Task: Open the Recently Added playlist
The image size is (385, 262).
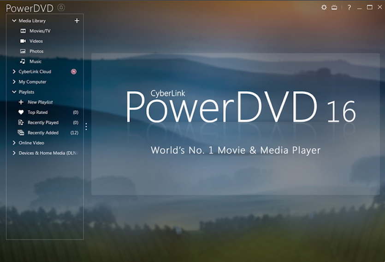Action: 43,133
